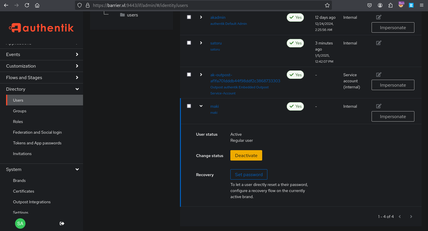Expand the Customization sidebar section
Image resolution: width=428 pixels, height=231 pixels.
[41, 66]
